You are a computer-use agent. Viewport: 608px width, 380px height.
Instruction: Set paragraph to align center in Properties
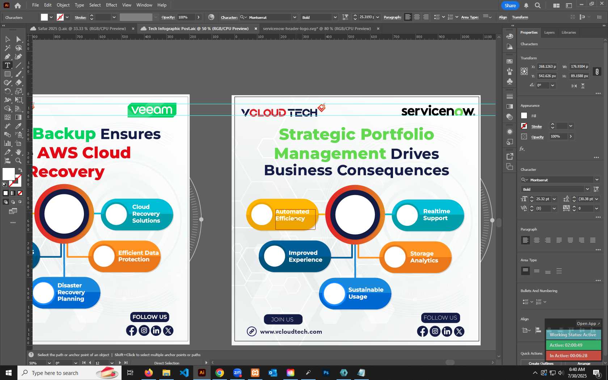(537, 240)
